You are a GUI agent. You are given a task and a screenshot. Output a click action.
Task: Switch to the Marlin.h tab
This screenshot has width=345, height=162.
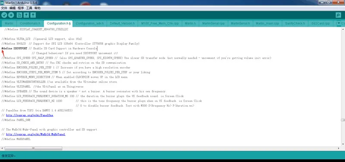click(x=190, y=24)
